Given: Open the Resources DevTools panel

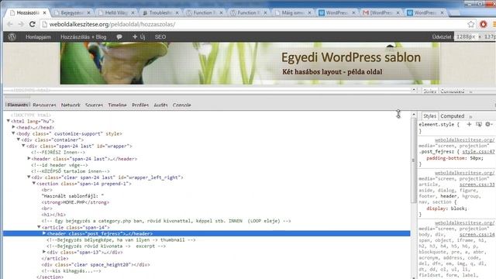Looking at the screenshot, I should [x=44, y=105].
